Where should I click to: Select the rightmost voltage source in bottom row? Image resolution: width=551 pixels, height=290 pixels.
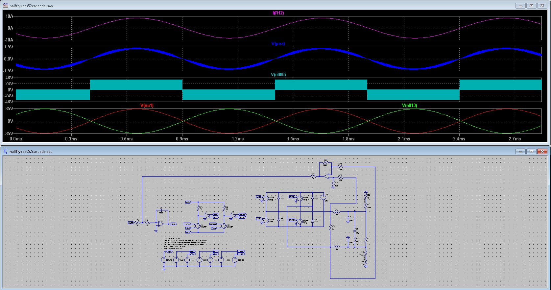[x=235, y=260]
